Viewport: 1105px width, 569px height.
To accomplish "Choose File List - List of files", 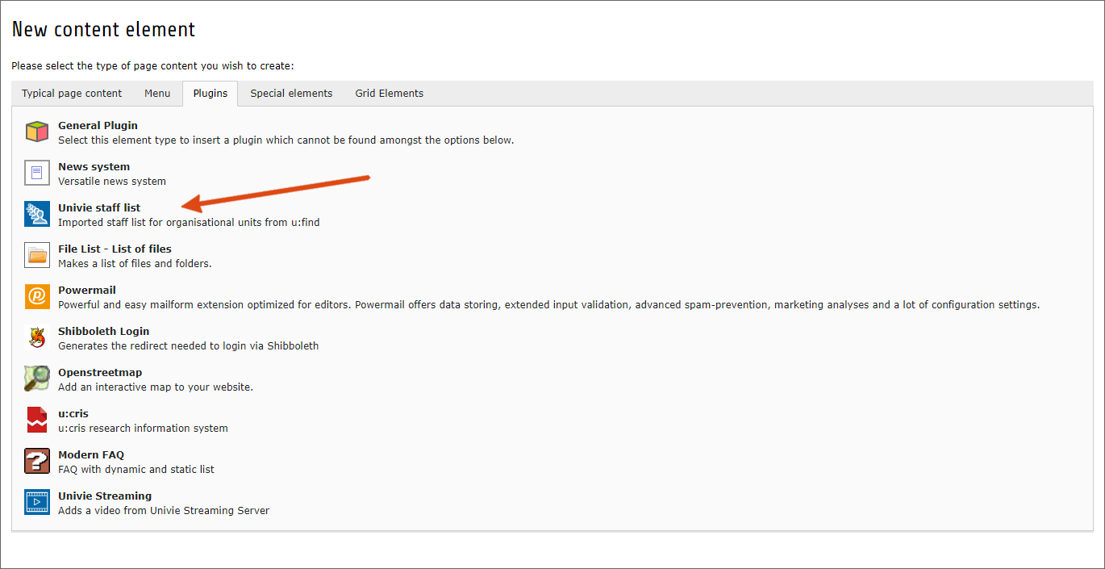I will point(115,249).
